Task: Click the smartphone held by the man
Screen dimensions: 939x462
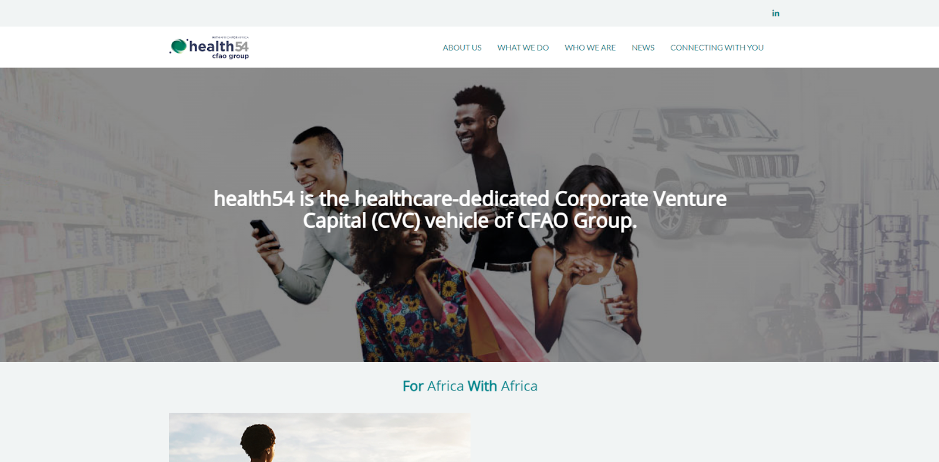Action: click(265, 232)
